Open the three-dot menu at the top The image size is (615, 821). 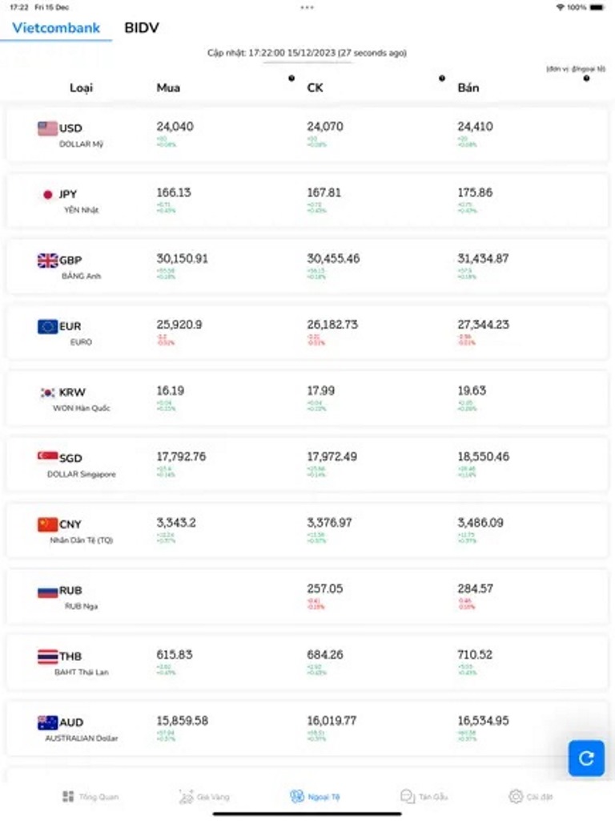click(x=307, y=7)
